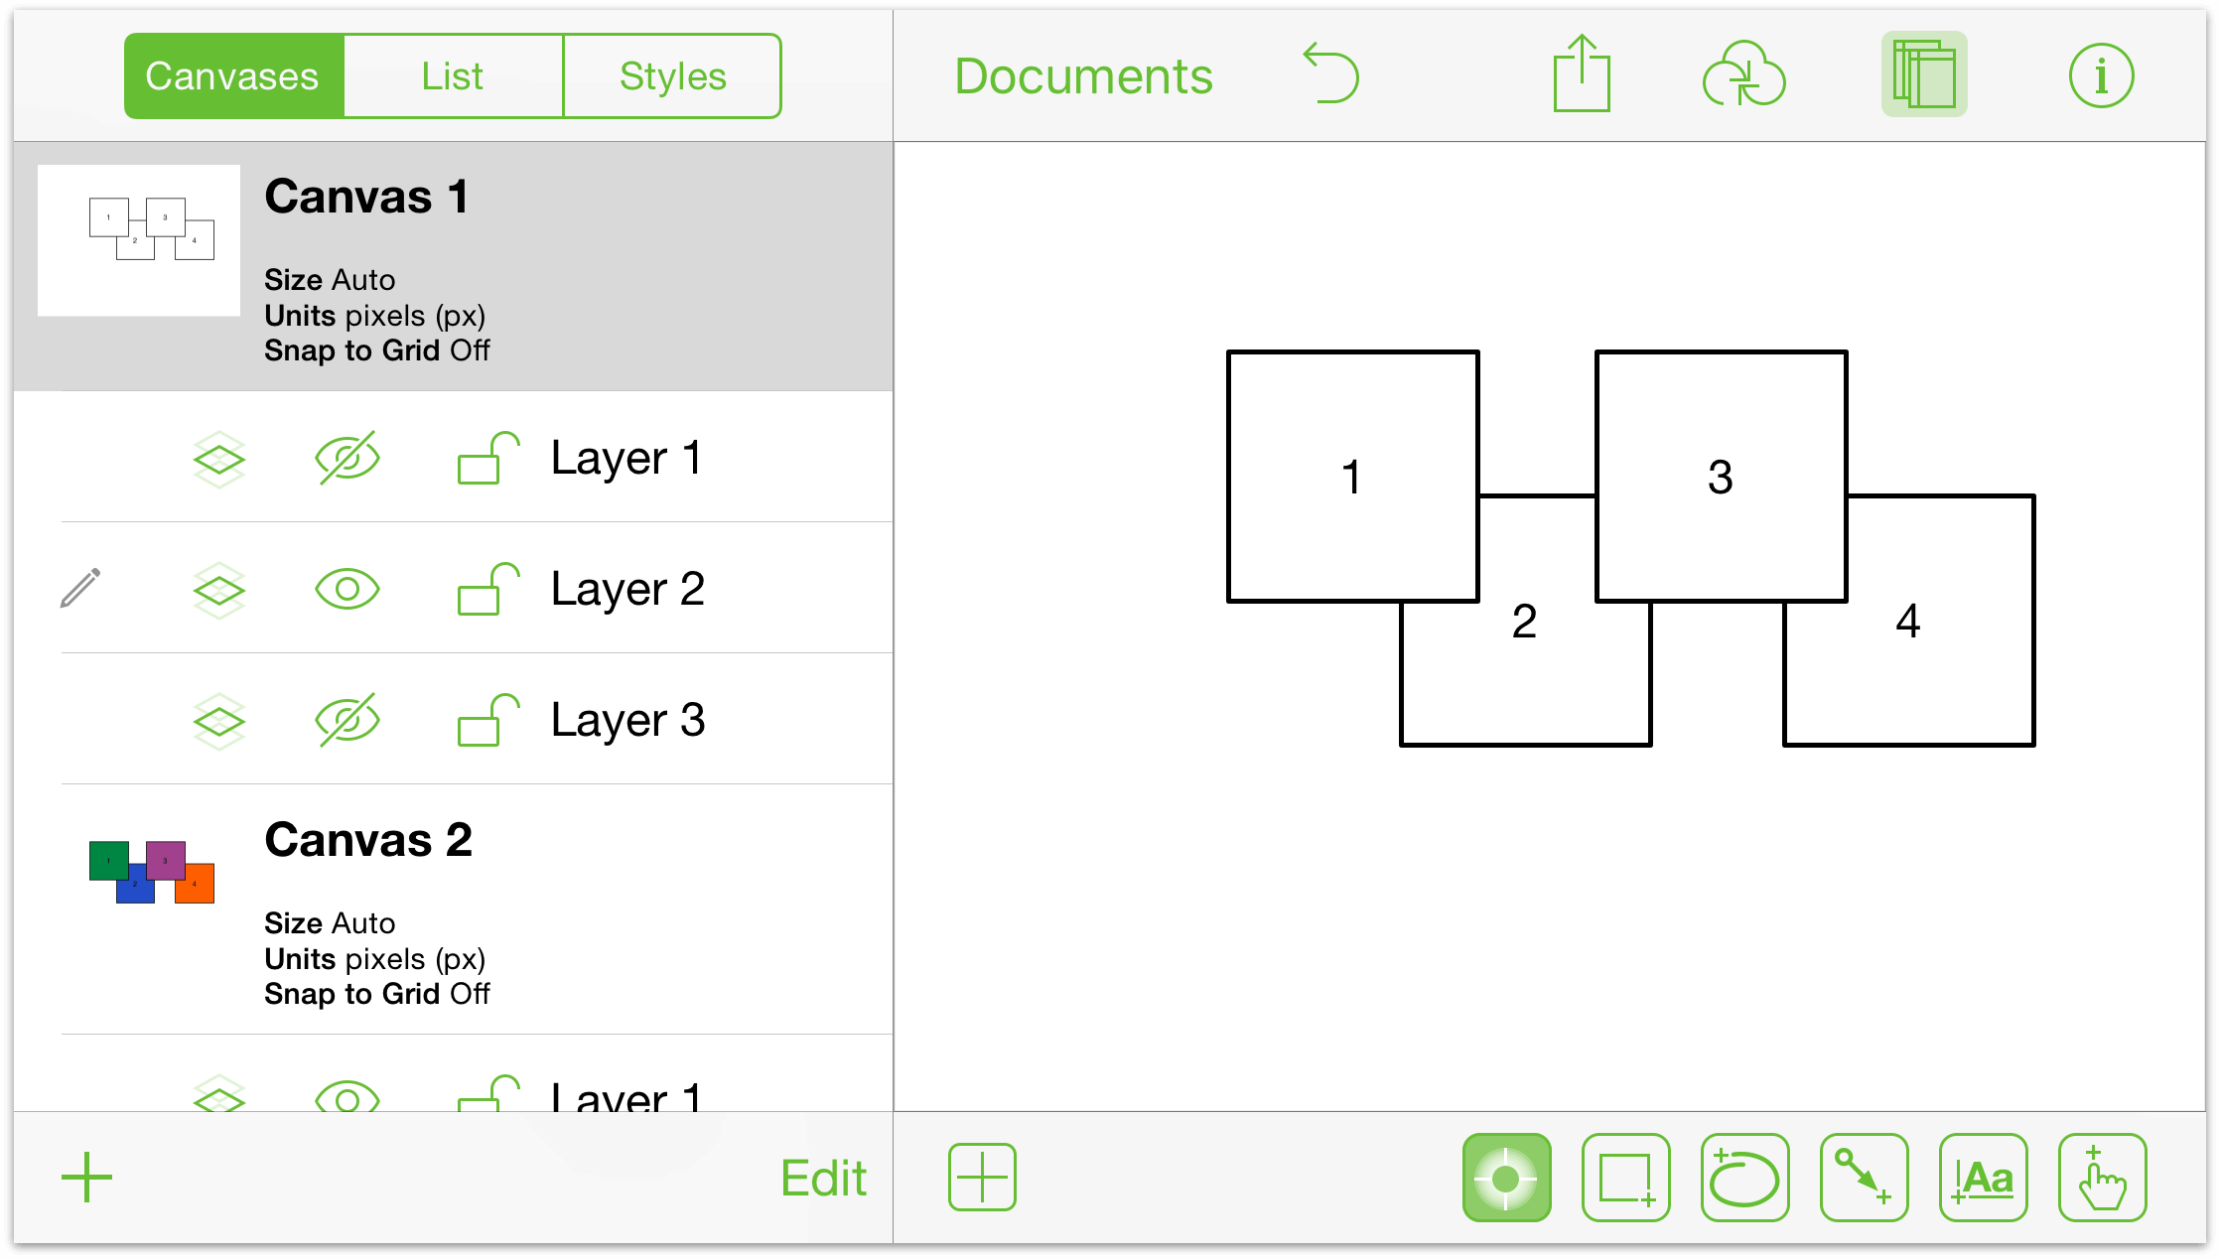
Task: Click the fit-to-canvas zoom icon
Action: (x=1506, y=1174)
